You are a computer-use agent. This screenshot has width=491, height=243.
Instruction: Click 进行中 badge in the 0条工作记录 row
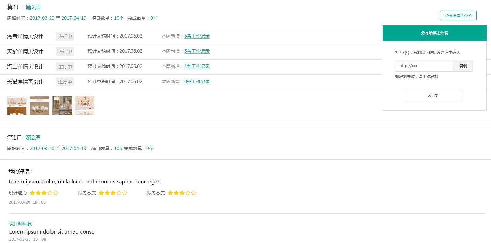click(65, 82)
